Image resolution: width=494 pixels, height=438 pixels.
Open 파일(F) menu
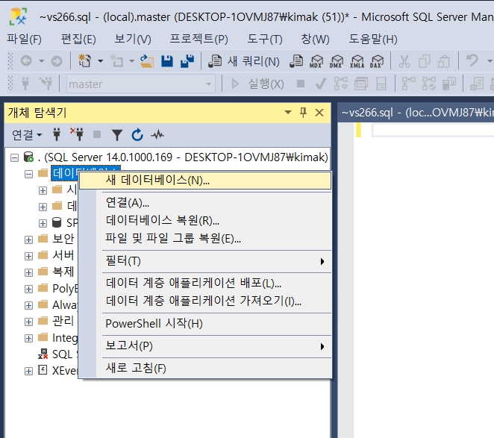click(25, 39)
